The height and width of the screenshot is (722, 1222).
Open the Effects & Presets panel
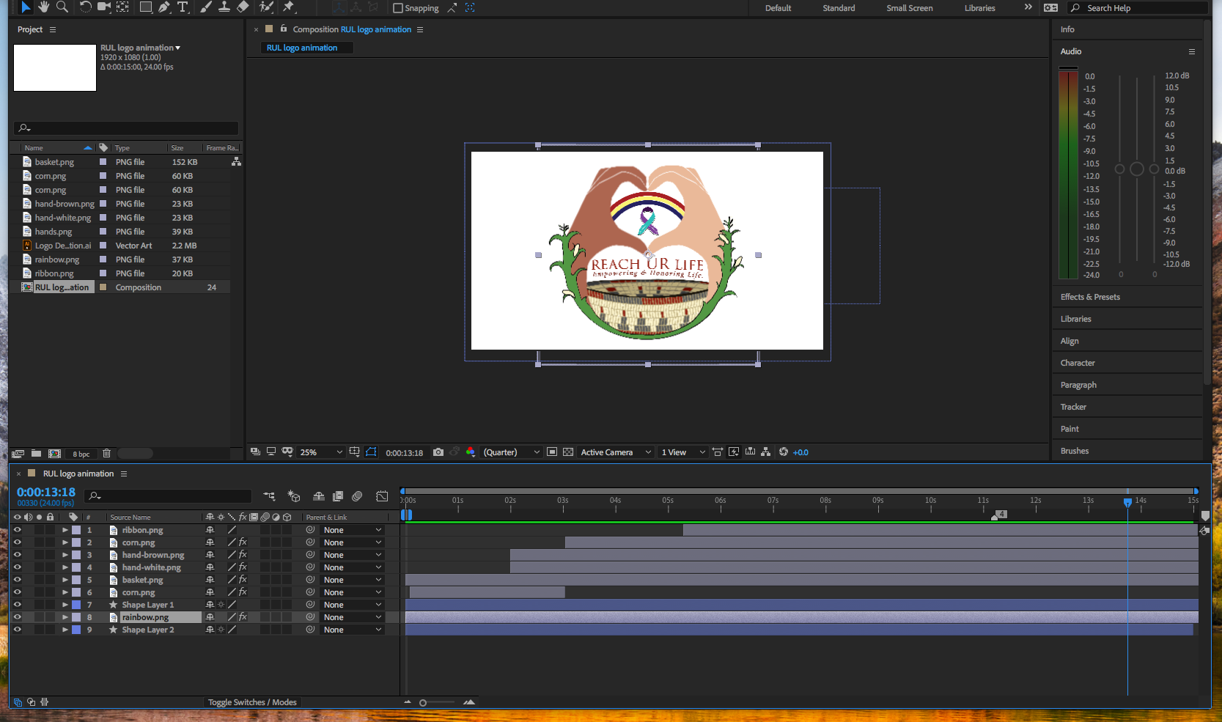point(1090,297)
